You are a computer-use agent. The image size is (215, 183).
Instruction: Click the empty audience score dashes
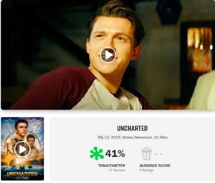click(158, 154)
